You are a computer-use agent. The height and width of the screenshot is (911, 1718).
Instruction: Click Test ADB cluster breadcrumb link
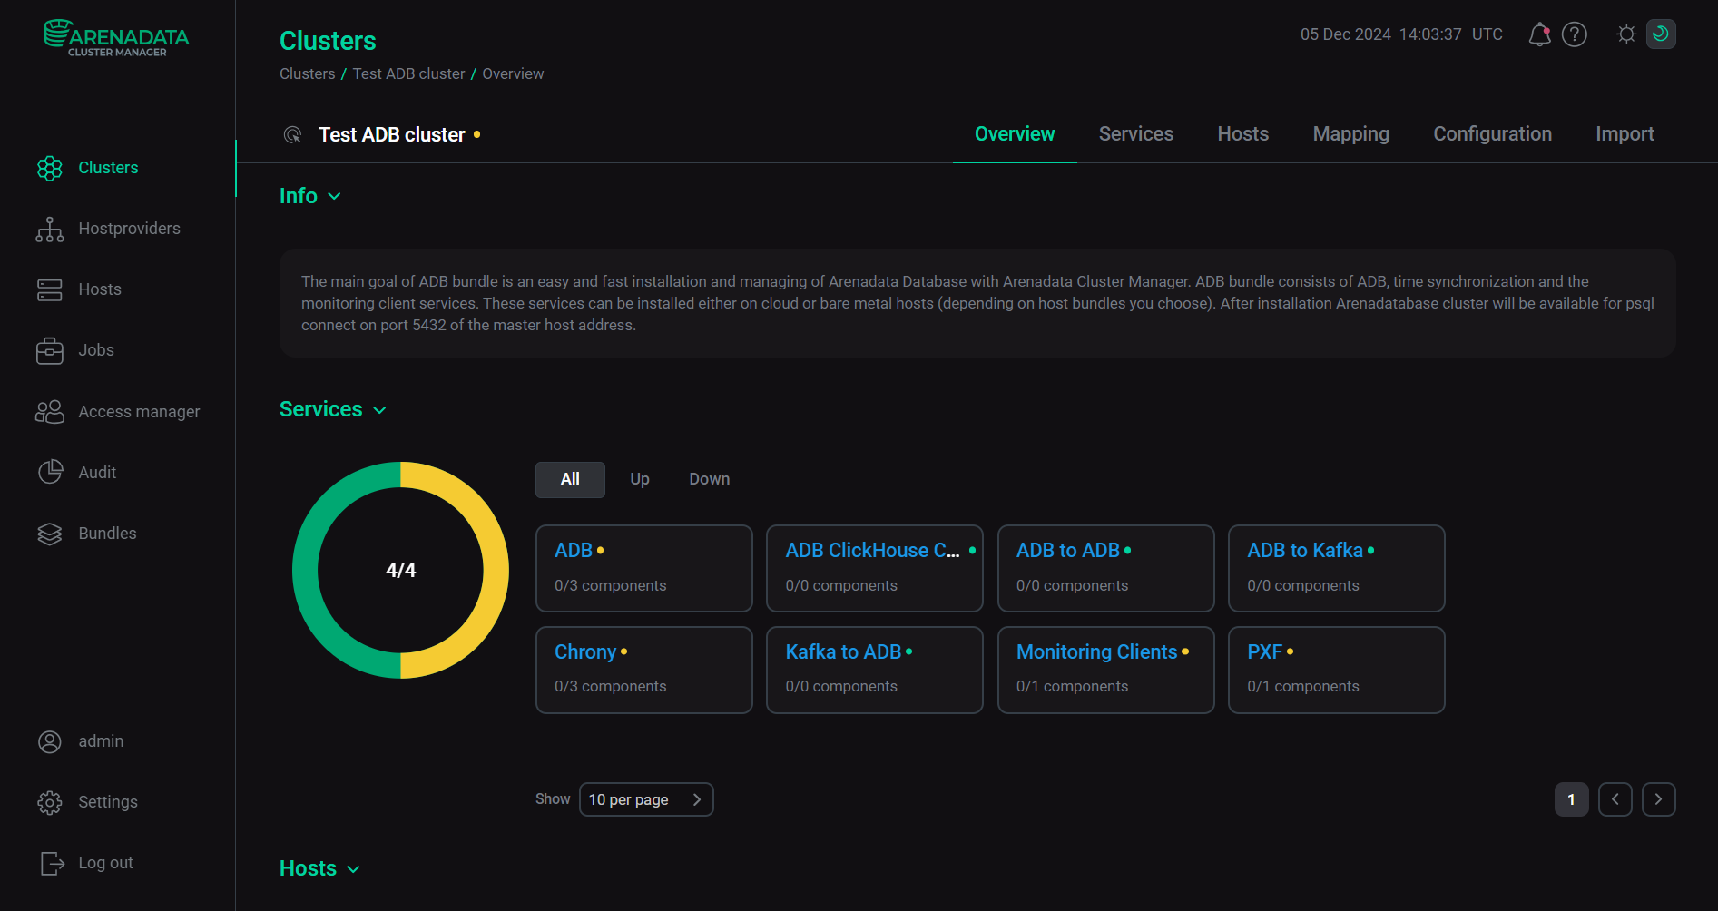(408, 74)
